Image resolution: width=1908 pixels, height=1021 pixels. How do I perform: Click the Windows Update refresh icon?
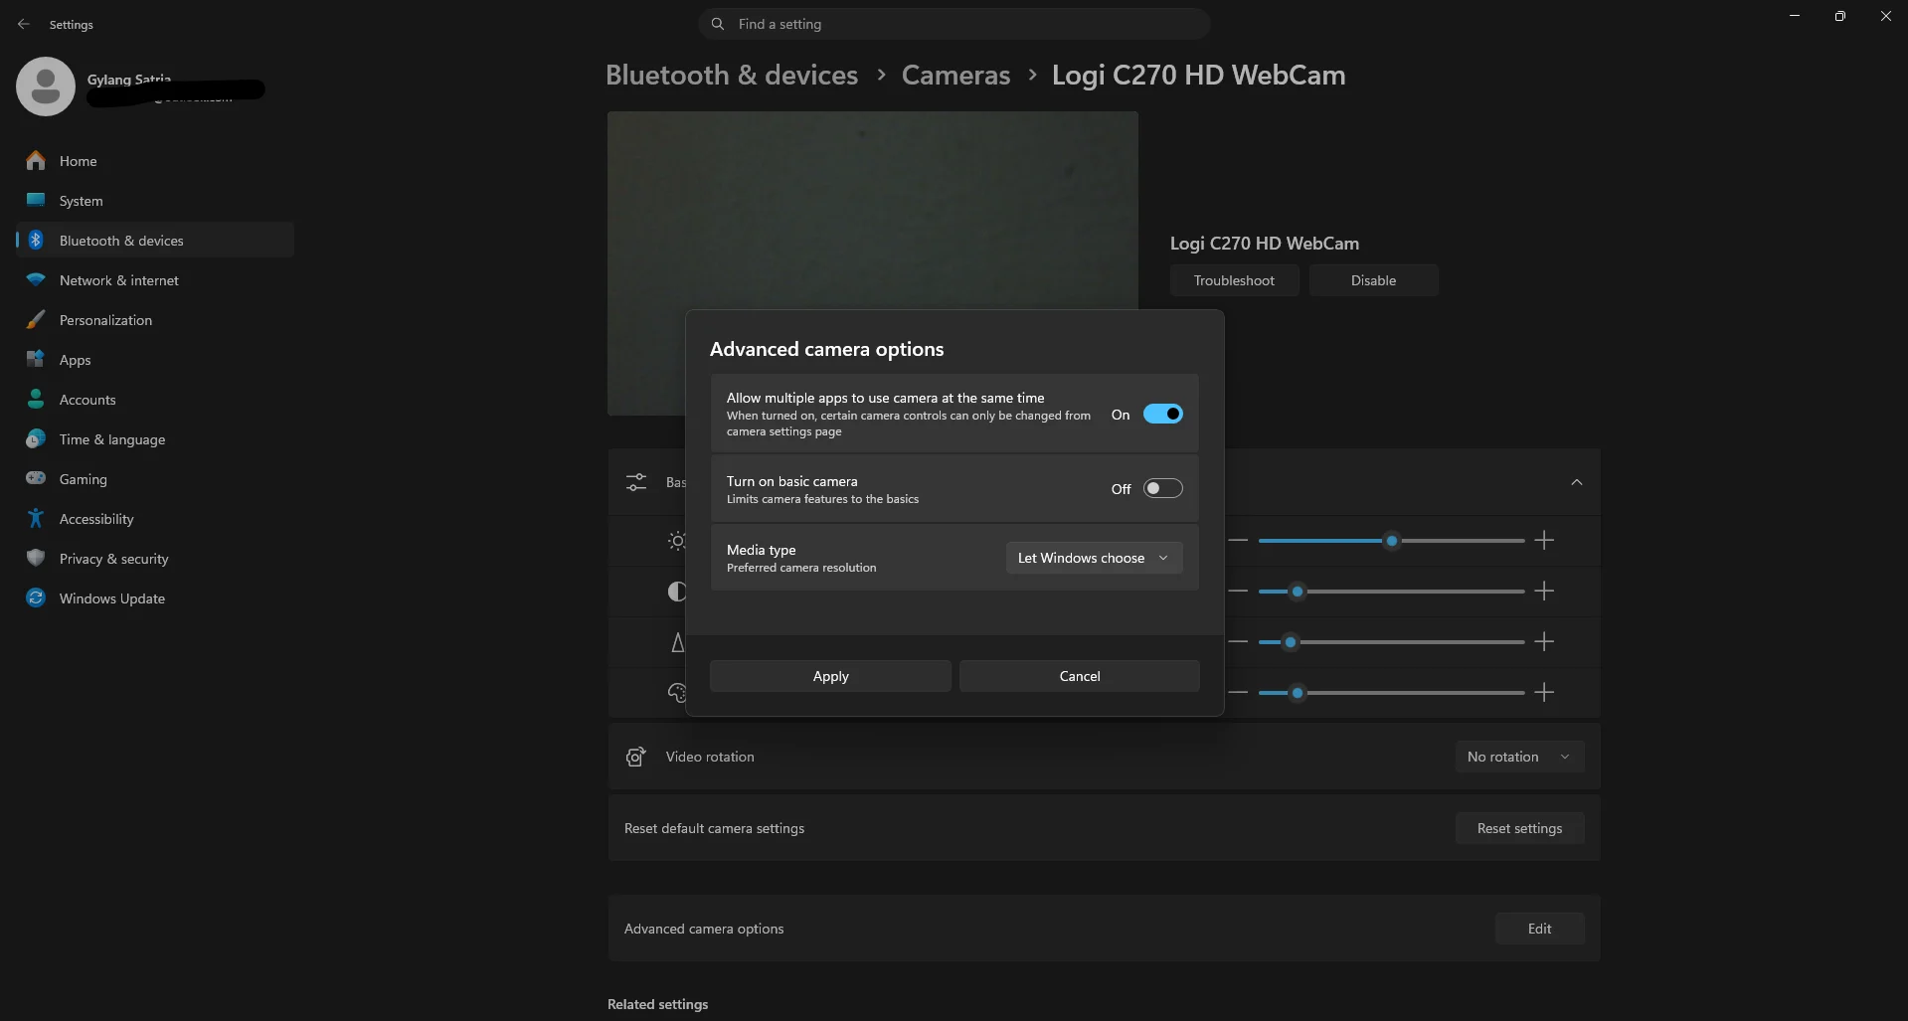tap(36, 597)
